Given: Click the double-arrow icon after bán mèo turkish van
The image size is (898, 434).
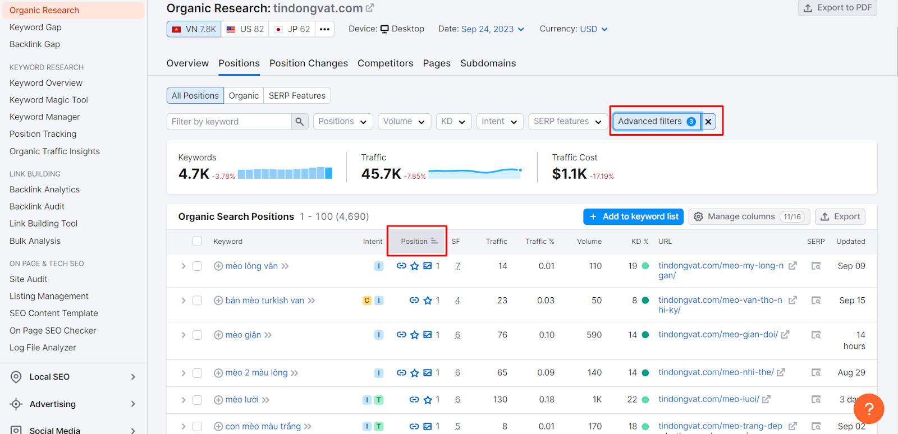Looking at the screenshot, I should (x=311, y=301).
